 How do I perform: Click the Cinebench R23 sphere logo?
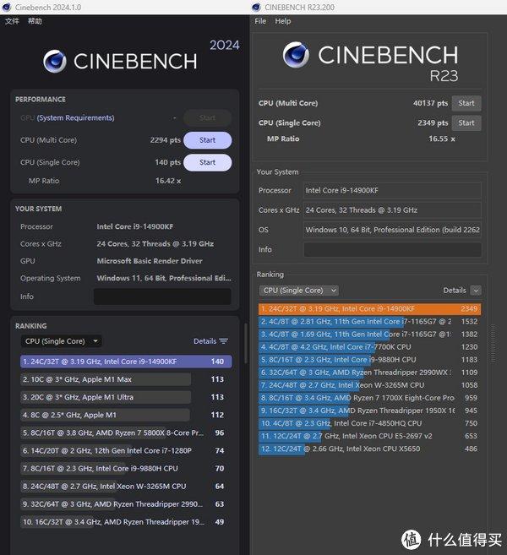296,55
